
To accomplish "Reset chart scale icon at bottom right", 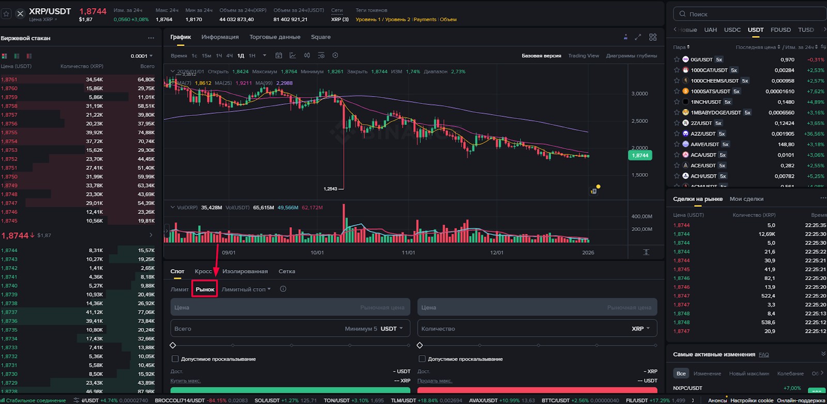I will point(646,252).
